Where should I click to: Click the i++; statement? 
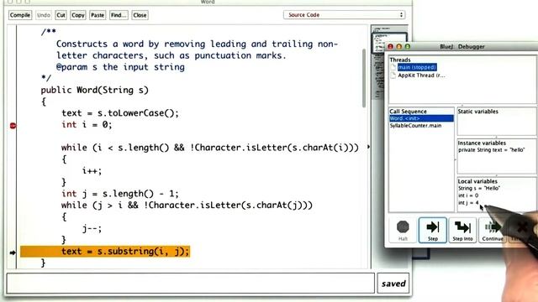92,170
